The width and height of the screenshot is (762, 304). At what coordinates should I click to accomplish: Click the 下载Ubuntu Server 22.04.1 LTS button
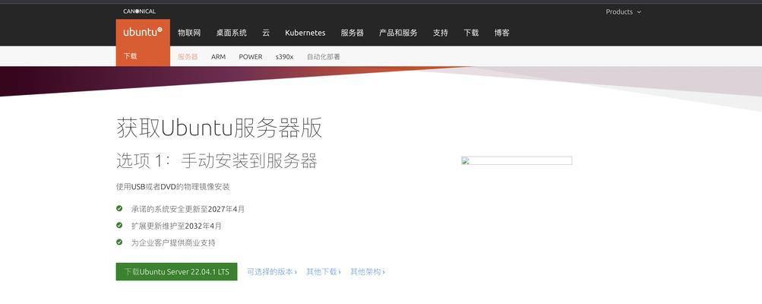point(176,271)
